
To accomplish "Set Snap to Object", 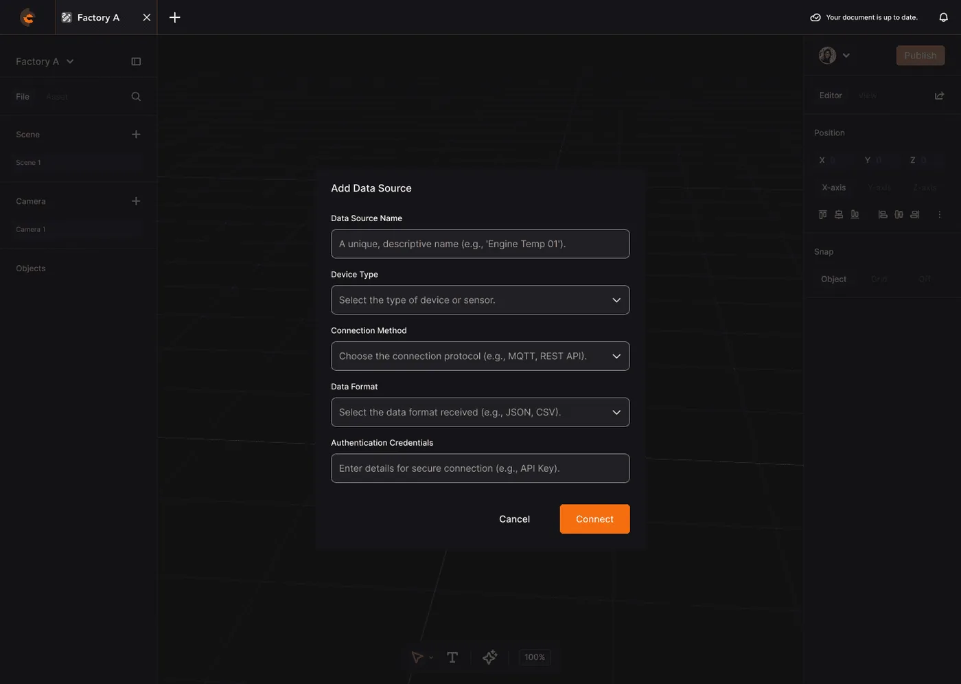I will [x=833, y=279].
